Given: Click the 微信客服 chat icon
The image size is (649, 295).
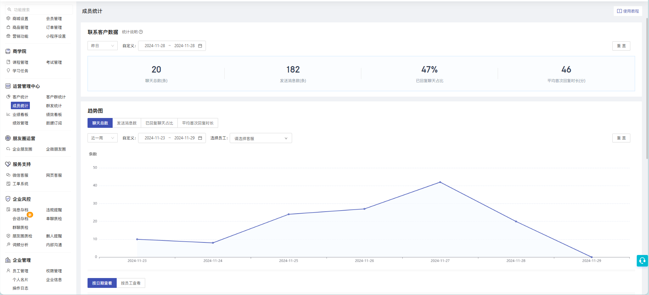Looking at the screenshot, I should [x=8, y=175].
